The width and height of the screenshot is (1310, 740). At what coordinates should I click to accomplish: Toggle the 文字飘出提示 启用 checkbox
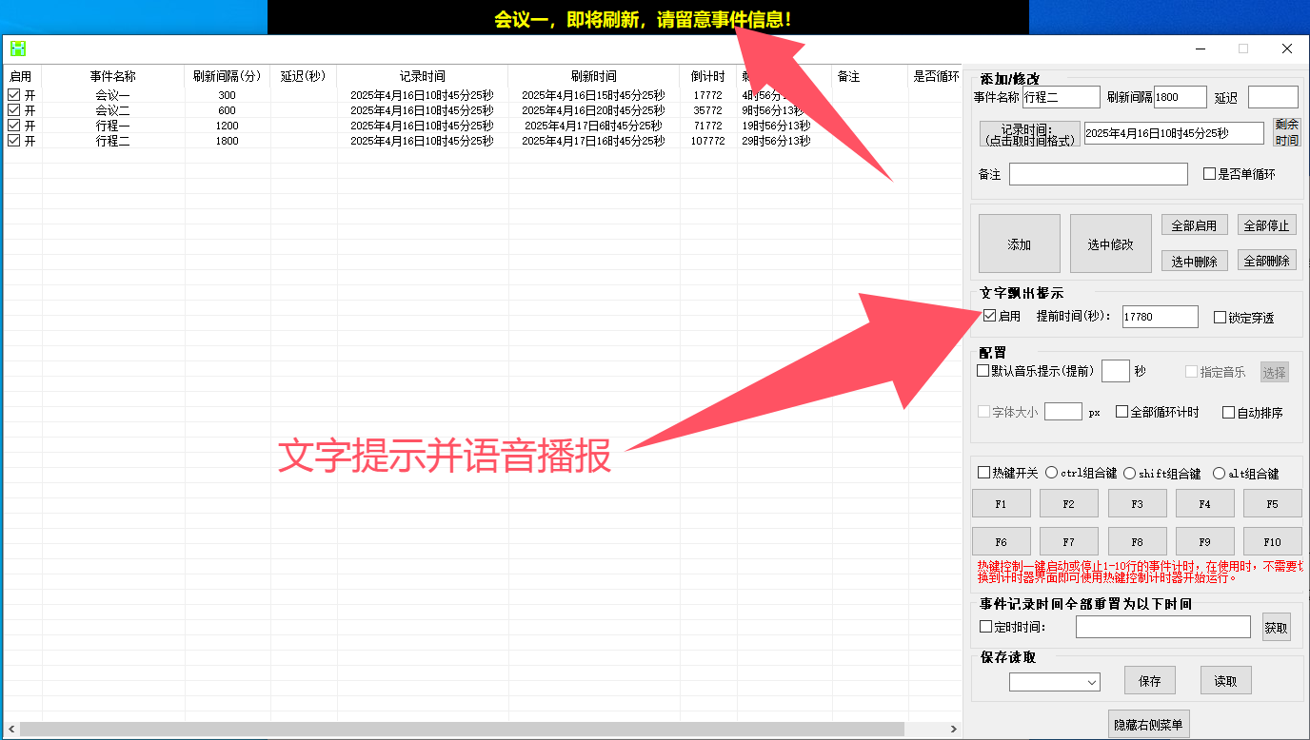pos(990,316)
